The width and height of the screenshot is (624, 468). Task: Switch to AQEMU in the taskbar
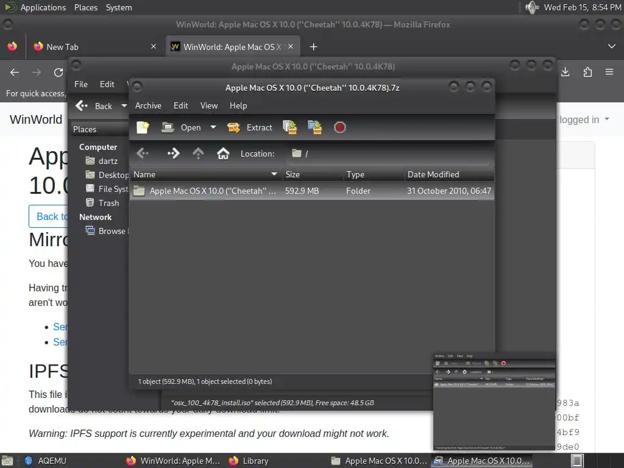point(45,461)
